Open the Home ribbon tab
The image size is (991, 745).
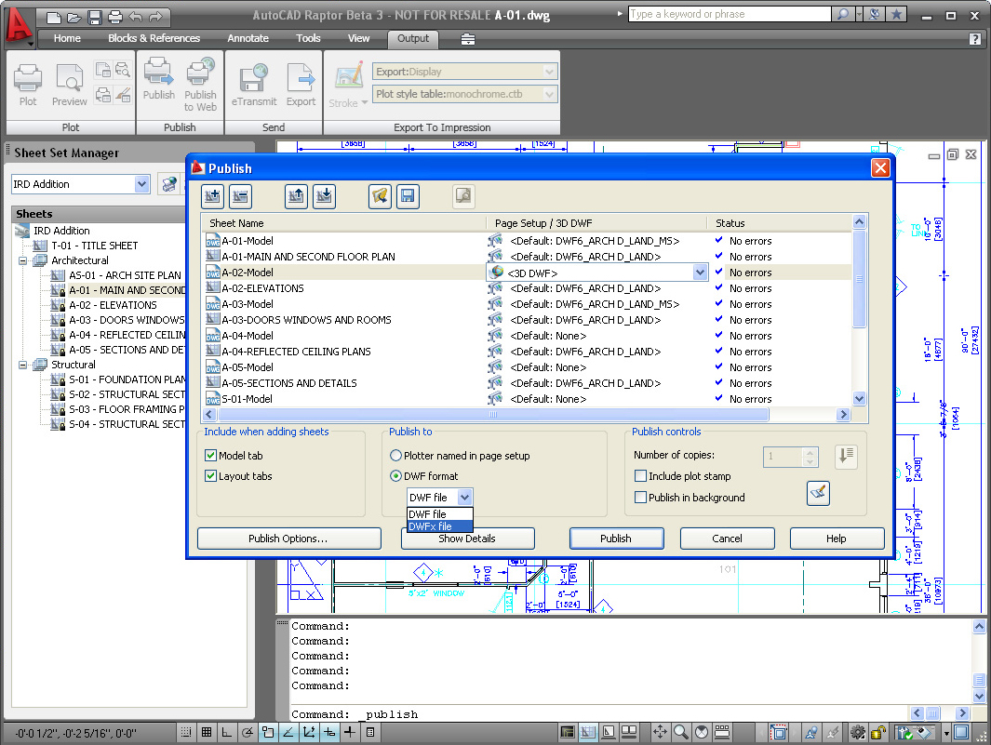67,38
